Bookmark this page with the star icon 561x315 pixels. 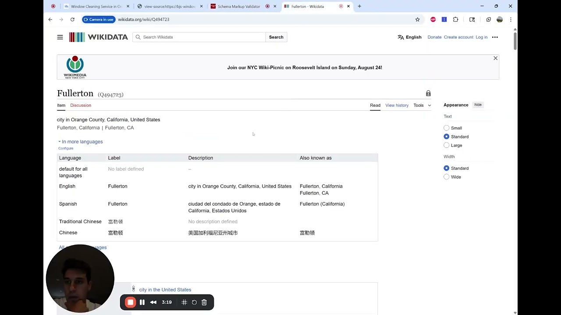[x=417, y=19]
